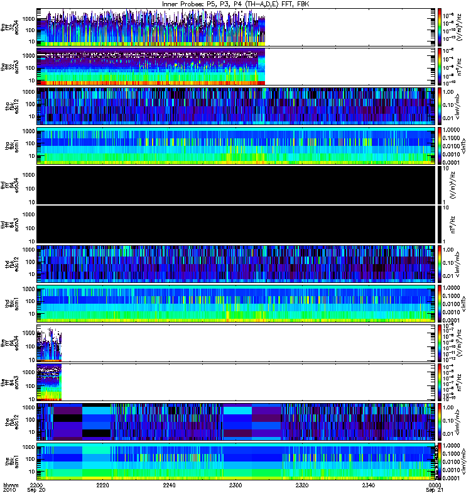
Task: Click the 2320 time axis label
Action: [302, 485]
